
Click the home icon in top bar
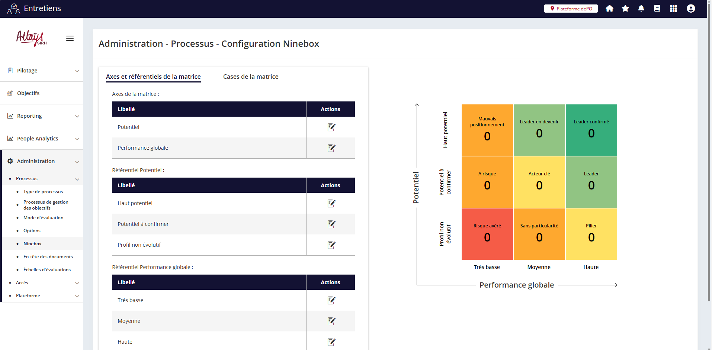[x=609, y=9]
